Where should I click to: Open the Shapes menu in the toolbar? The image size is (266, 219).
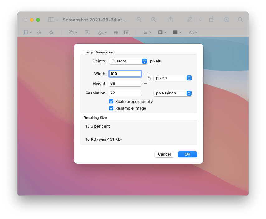tap(71, 32)
